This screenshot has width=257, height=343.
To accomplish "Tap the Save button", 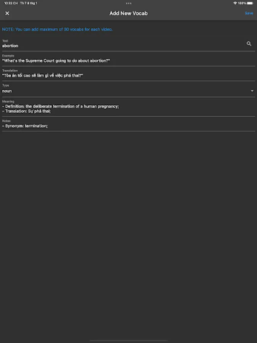I will (x=249, y=13).
